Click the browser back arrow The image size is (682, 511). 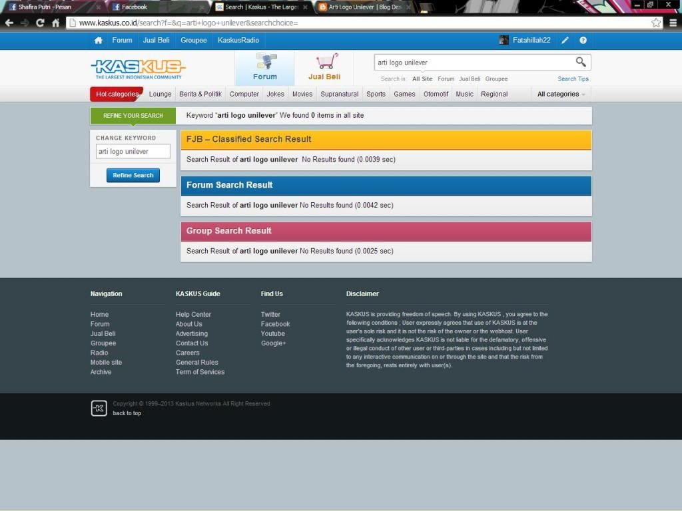click(9, 23)
